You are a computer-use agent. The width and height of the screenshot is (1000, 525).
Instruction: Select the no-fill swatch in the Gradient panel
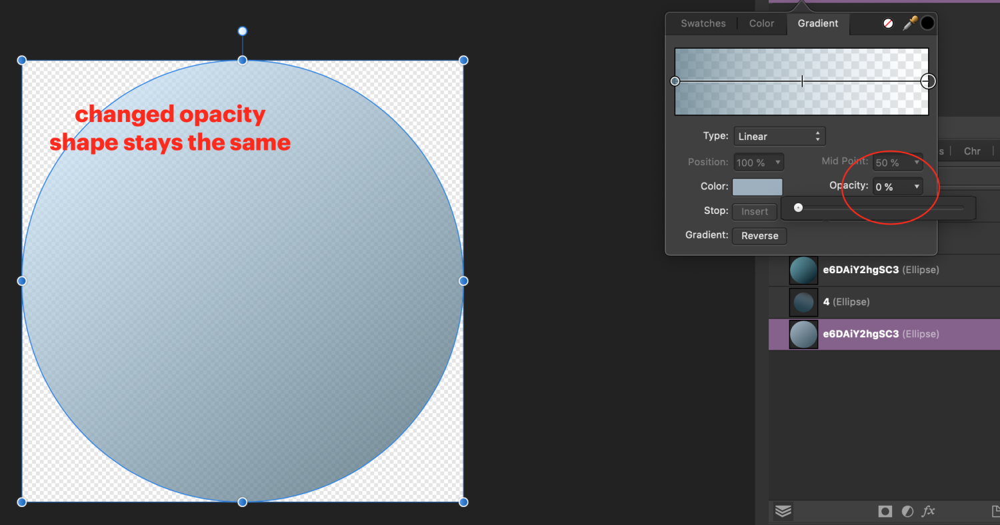tap(887, 23)
